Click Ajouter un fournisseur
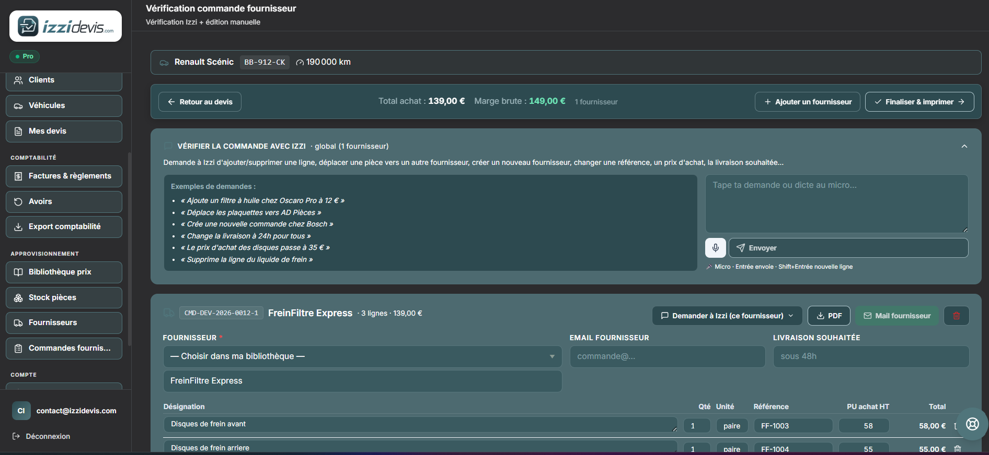 [x=808, y=102]
